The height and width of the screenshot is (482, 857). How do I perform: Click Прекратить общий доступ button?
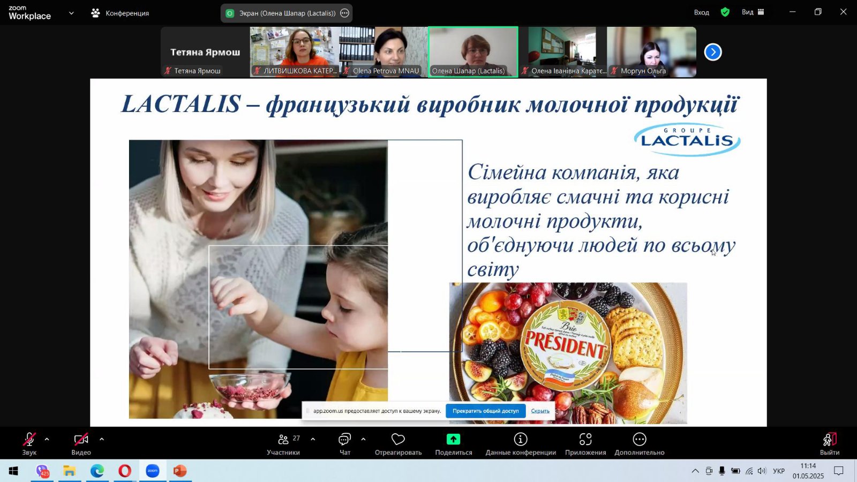click(x=486, y=411)
